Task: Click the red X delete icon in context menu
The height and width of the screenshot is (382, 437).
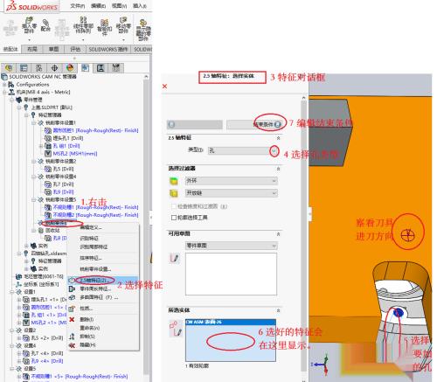Action: point(72,319)
